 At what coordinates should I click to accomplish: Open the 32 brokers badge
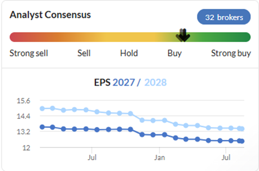(x=224, y=17)
